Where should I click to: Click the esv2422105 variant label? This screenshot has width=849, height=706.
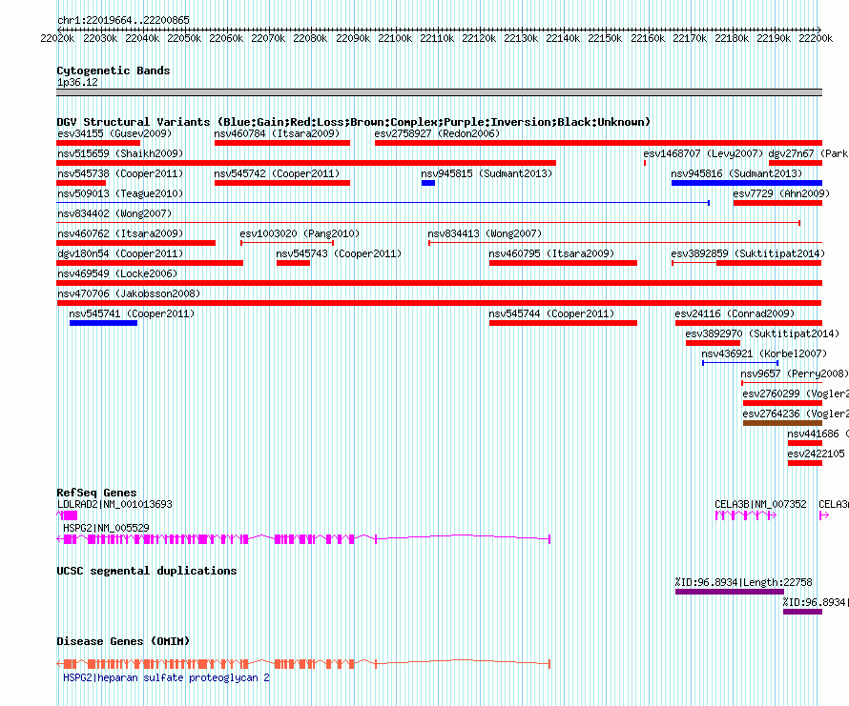[x=816, y=454]
